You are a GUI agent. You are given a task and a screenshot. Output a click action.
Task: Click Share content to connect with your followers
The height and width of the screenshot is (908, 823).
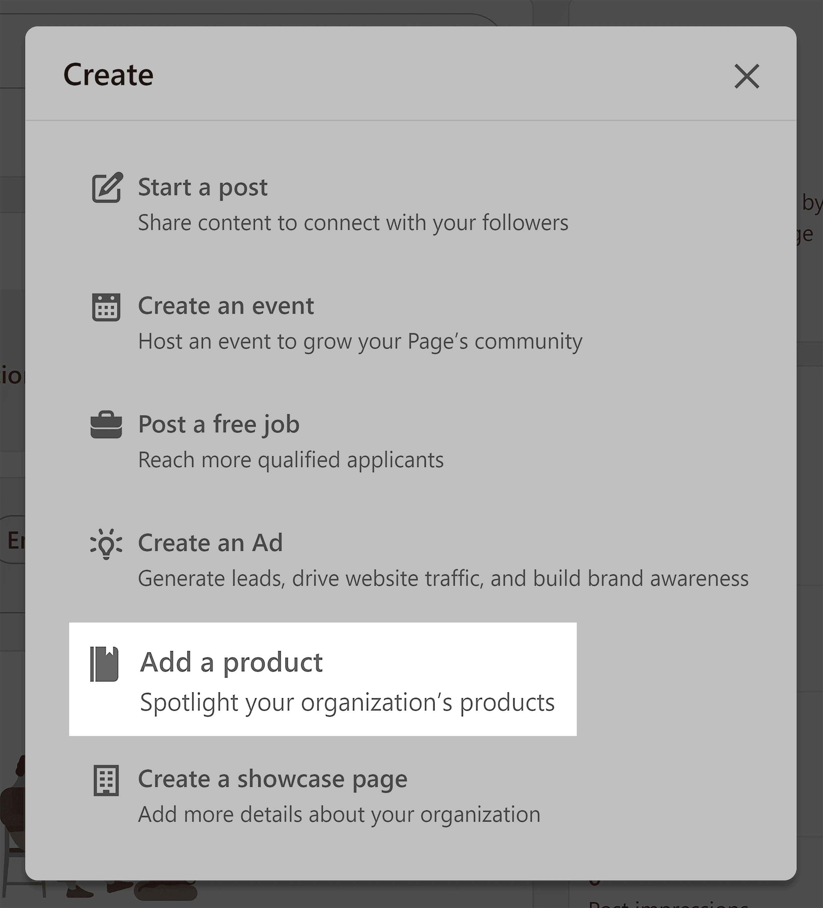353,223
